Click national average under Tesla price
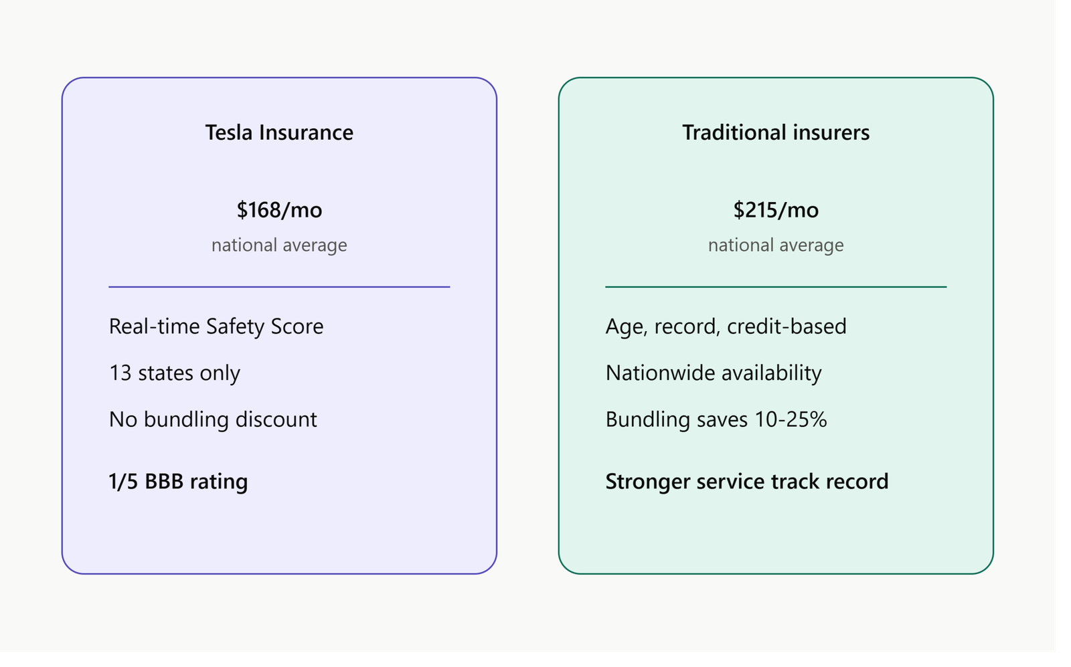The width and height of the screenshot is (1071, 667). [x=279, y=246]
